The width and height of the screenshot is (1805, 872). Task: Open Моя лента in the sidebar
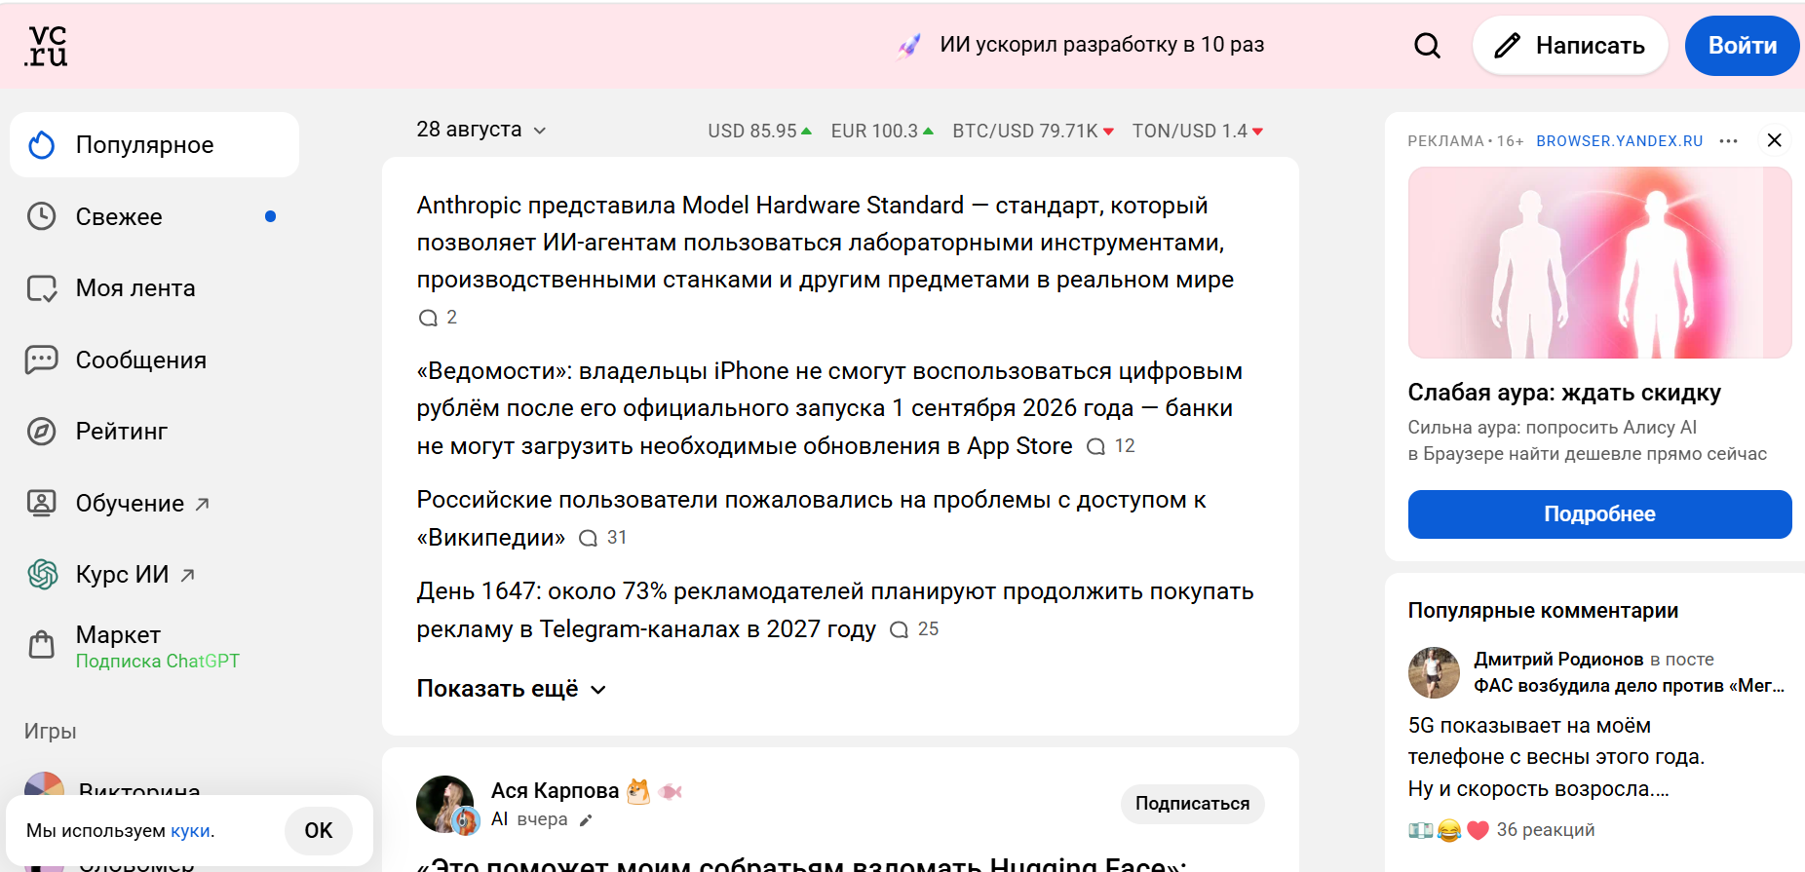pos(154,288)
